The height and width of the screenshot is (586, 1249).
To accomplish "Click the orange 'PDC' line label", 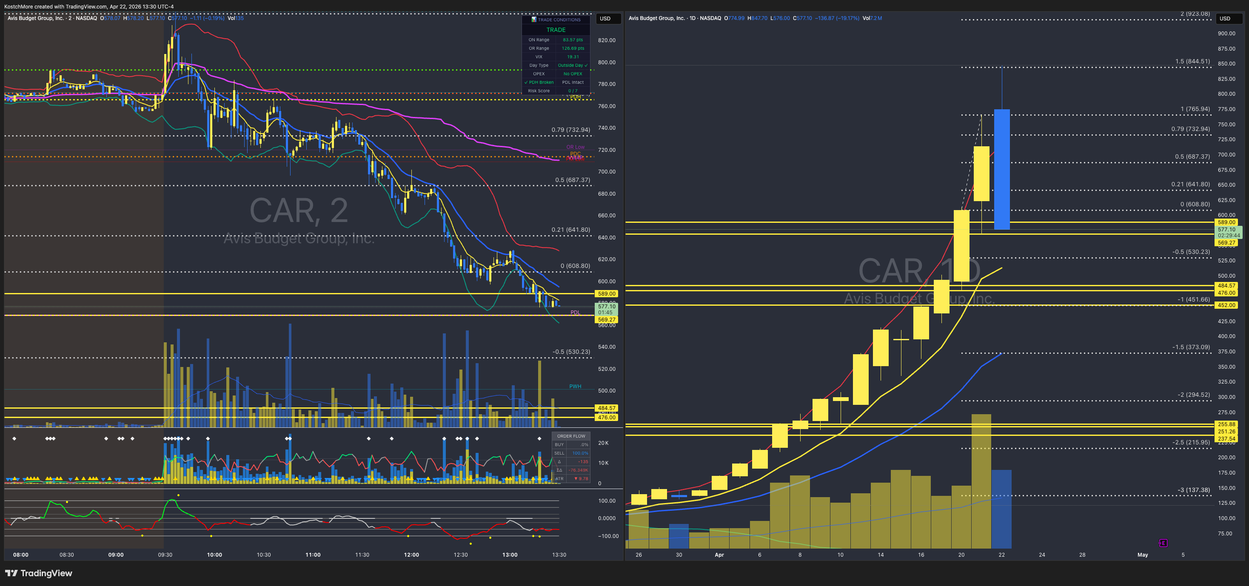I will click(x=575, y=154).
